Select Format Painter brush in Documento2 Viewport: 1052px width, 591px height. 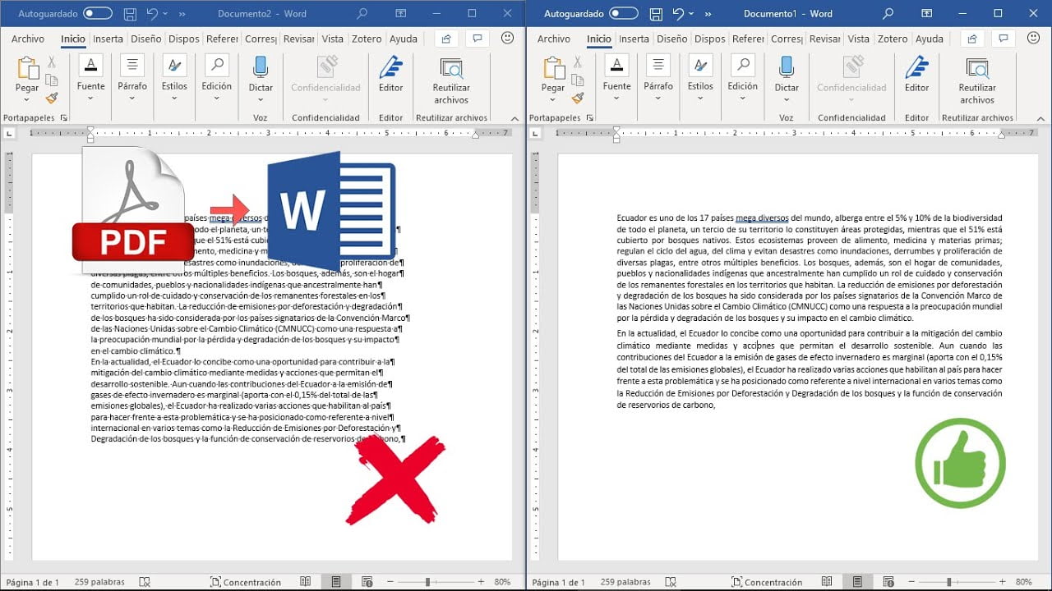(x=51, y=98)
